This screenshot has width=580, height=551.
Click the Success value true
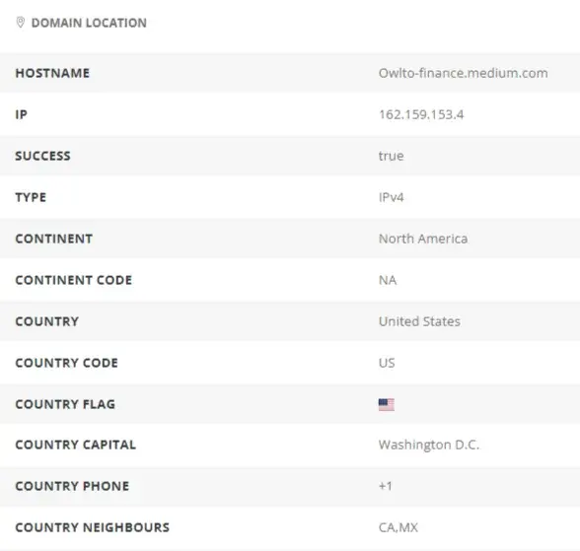(x=391, y=156)
